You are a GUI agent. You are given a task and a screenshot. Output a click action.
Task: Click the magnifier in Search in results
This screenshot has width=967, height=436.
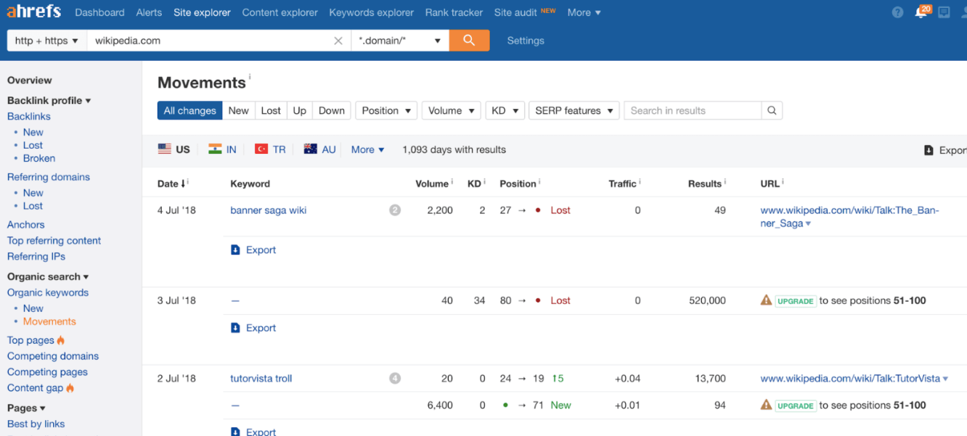pos(772,110)
